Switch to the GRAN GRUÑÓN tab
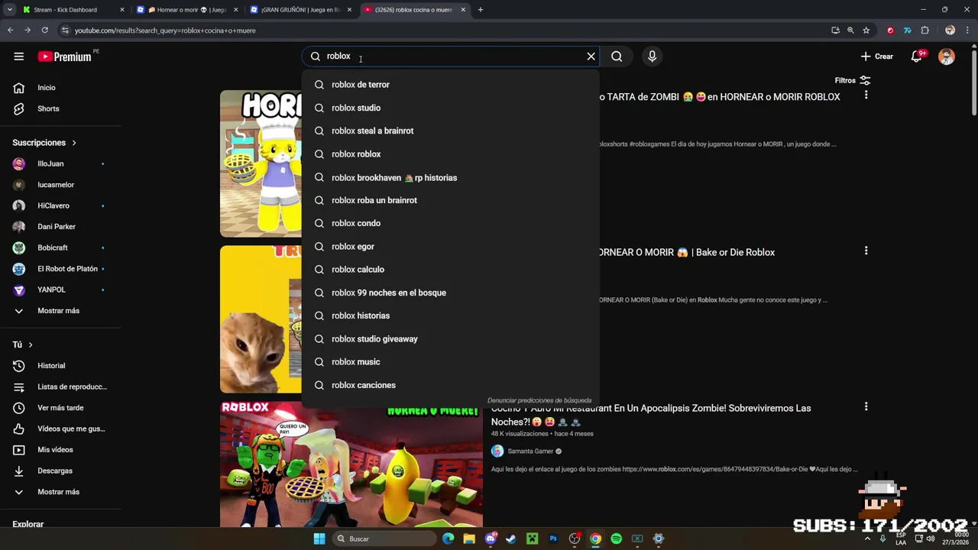978x550 pixels. click(302, 10)
